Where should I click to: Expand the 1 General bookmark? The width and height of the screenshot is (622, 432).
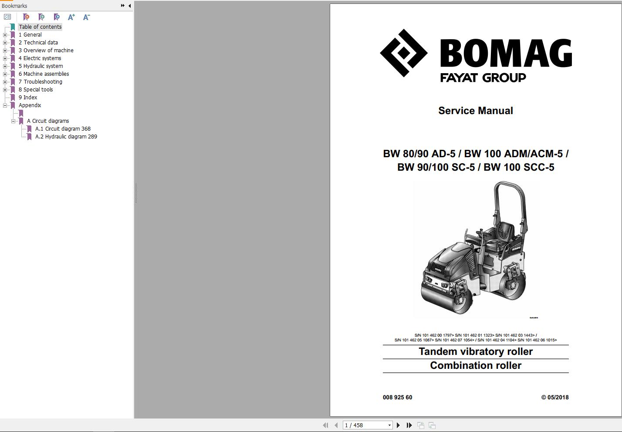click(5, 35)
